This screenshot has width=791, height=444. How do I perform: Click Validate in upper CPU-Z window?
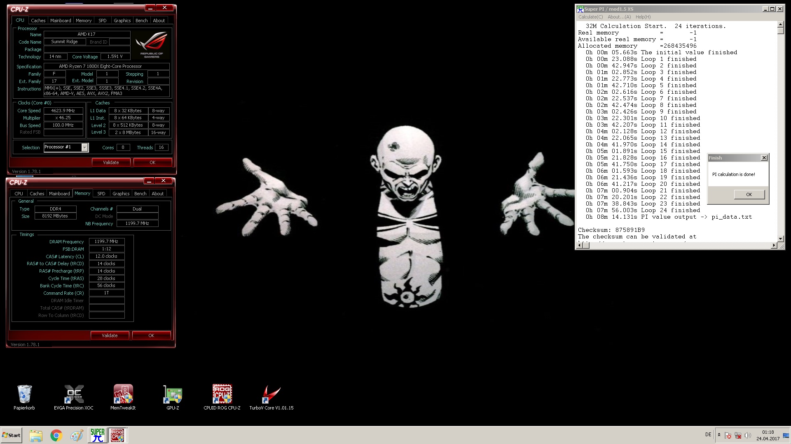pyautogui.click(x=111, y=162)
